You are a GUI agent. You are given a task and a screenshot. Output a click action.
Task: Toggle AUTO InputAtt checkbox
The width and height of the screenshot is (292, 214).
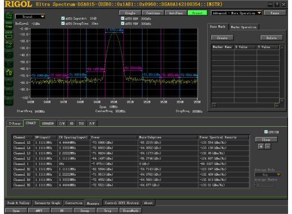pyautogui.click(x=63, y=18)
